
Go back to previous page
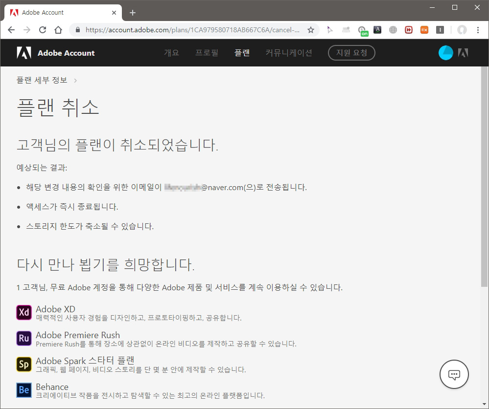(11, 30)
